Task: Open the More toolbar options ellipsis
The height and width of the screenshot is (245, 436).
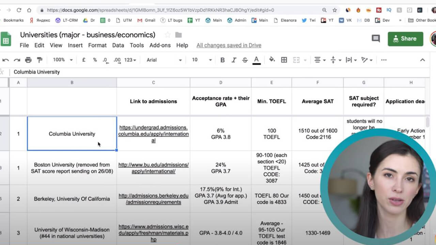Action: pyautogui.click(x=384, y=60)
